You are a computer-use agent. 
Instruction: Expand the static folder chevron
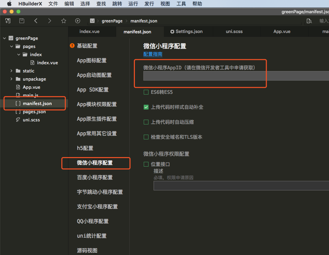coord(12,71)
